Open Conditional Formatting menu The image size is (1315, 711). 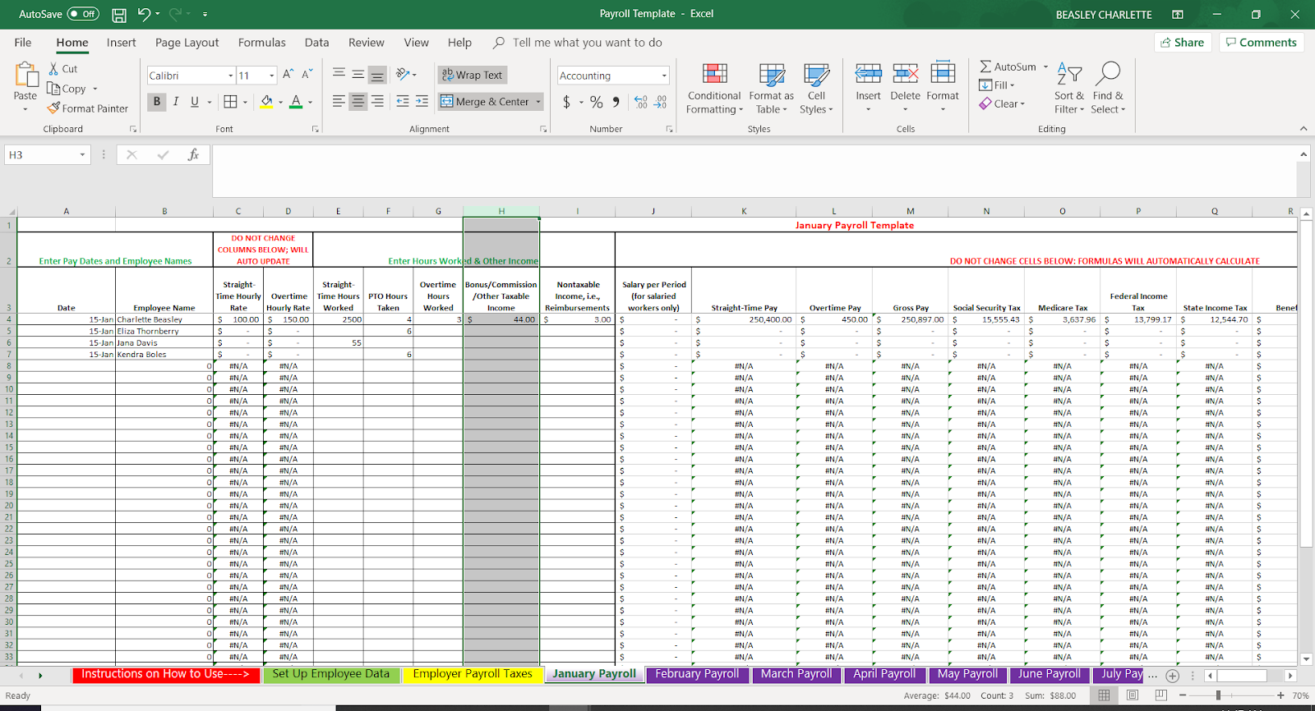tap(714, 89)
